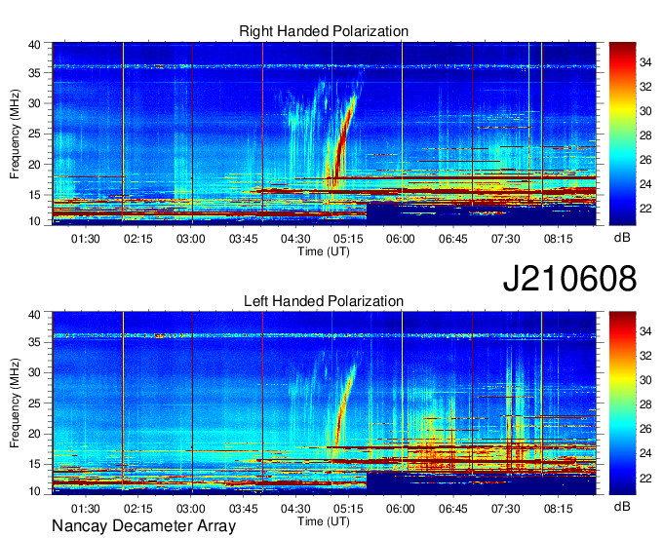Click the 02:15 time tick on top plot
Screen dimensions: 663x538
pyautogui.click(x=137, y=239)
